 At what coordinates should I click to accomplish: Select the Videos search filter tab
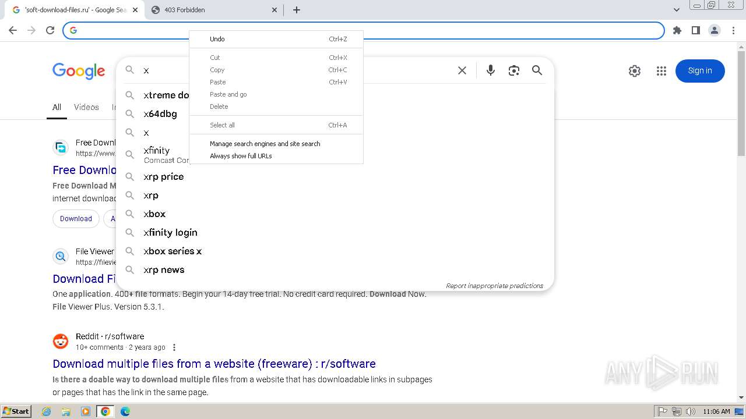(86, 107)
